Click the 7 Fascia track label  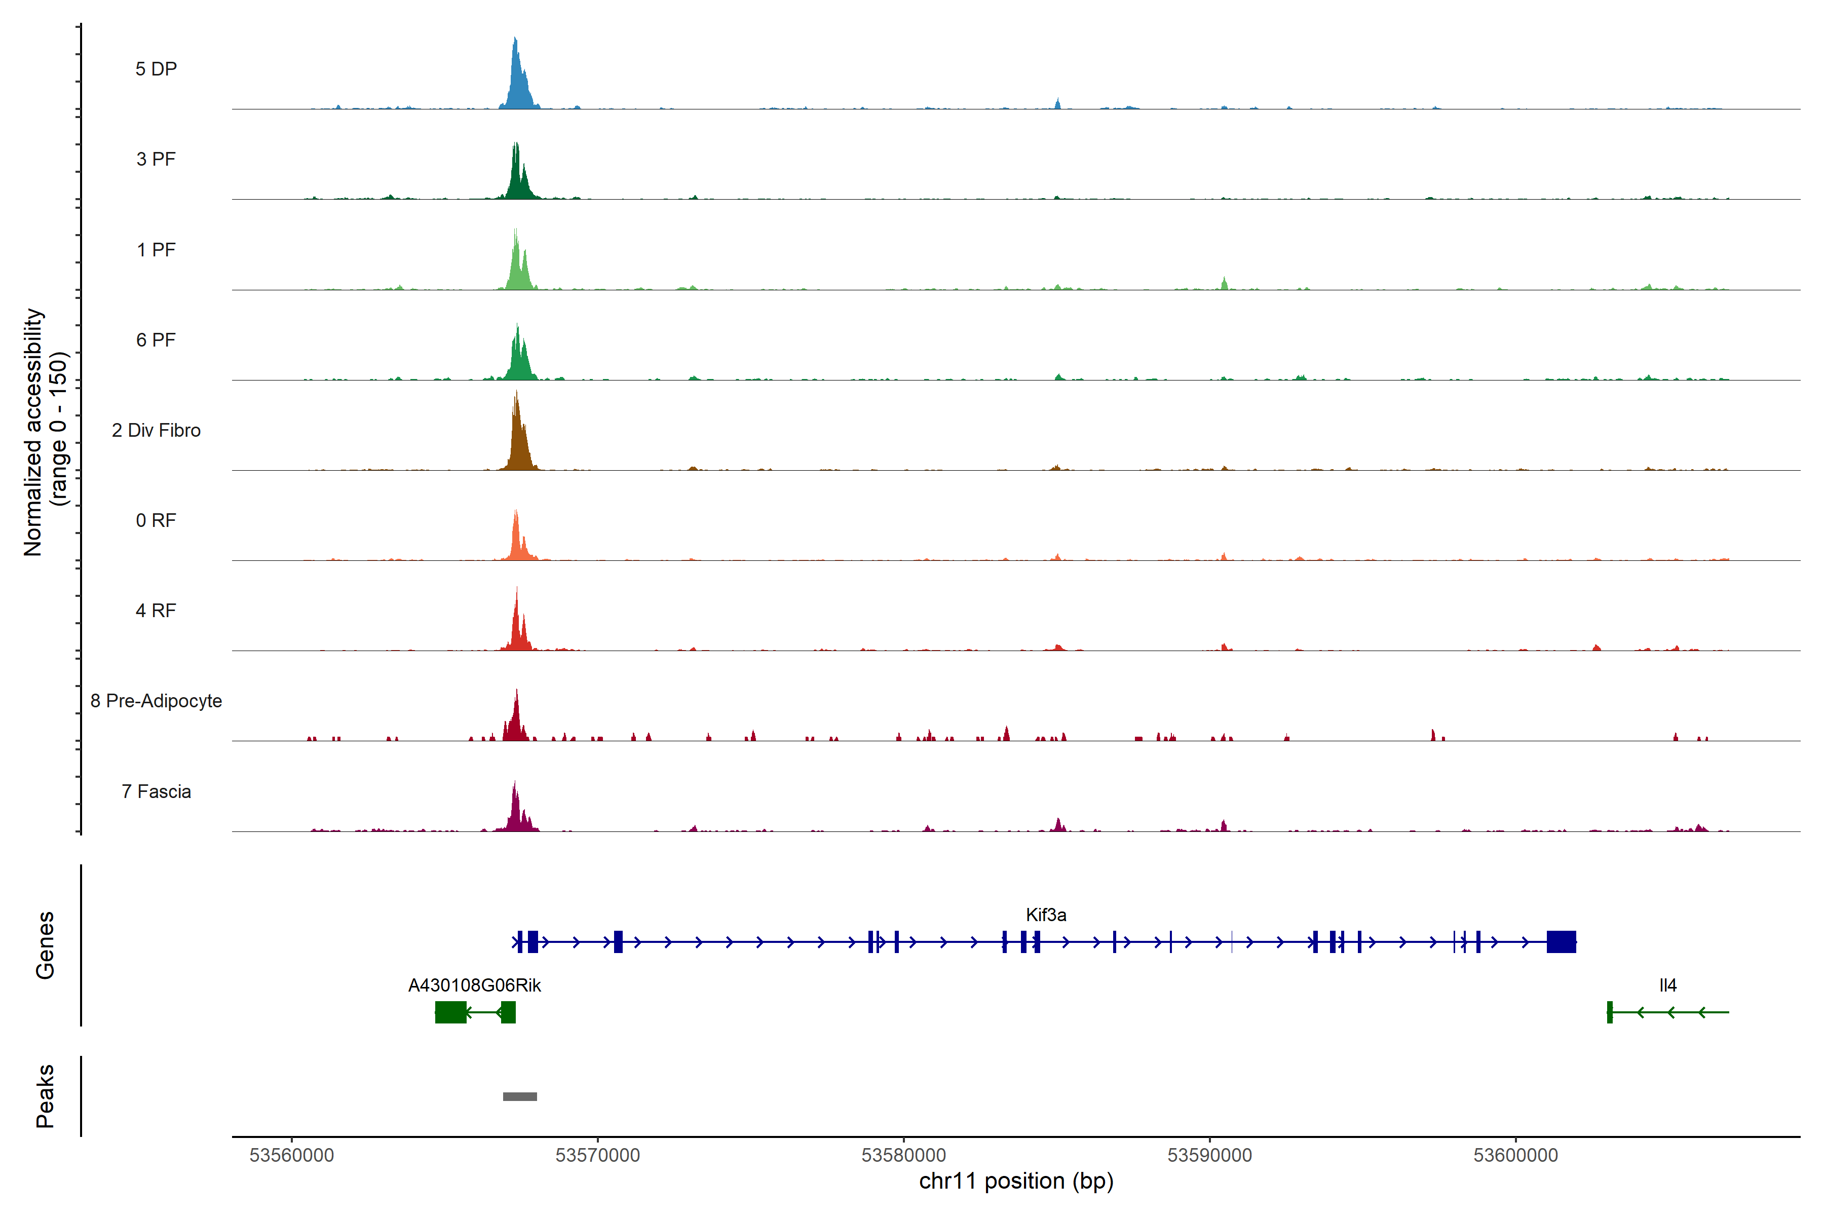click(x=156, y=791)
